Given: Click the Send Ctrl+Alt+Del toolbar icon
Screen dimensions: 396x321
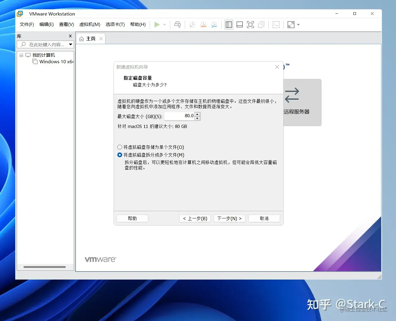Looking at the screenshot, I should 178,25.
